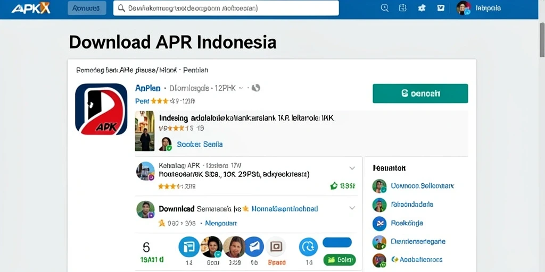
Task: Open the Uonnoon Selleomark sidebar link
Action: [422, 186]
